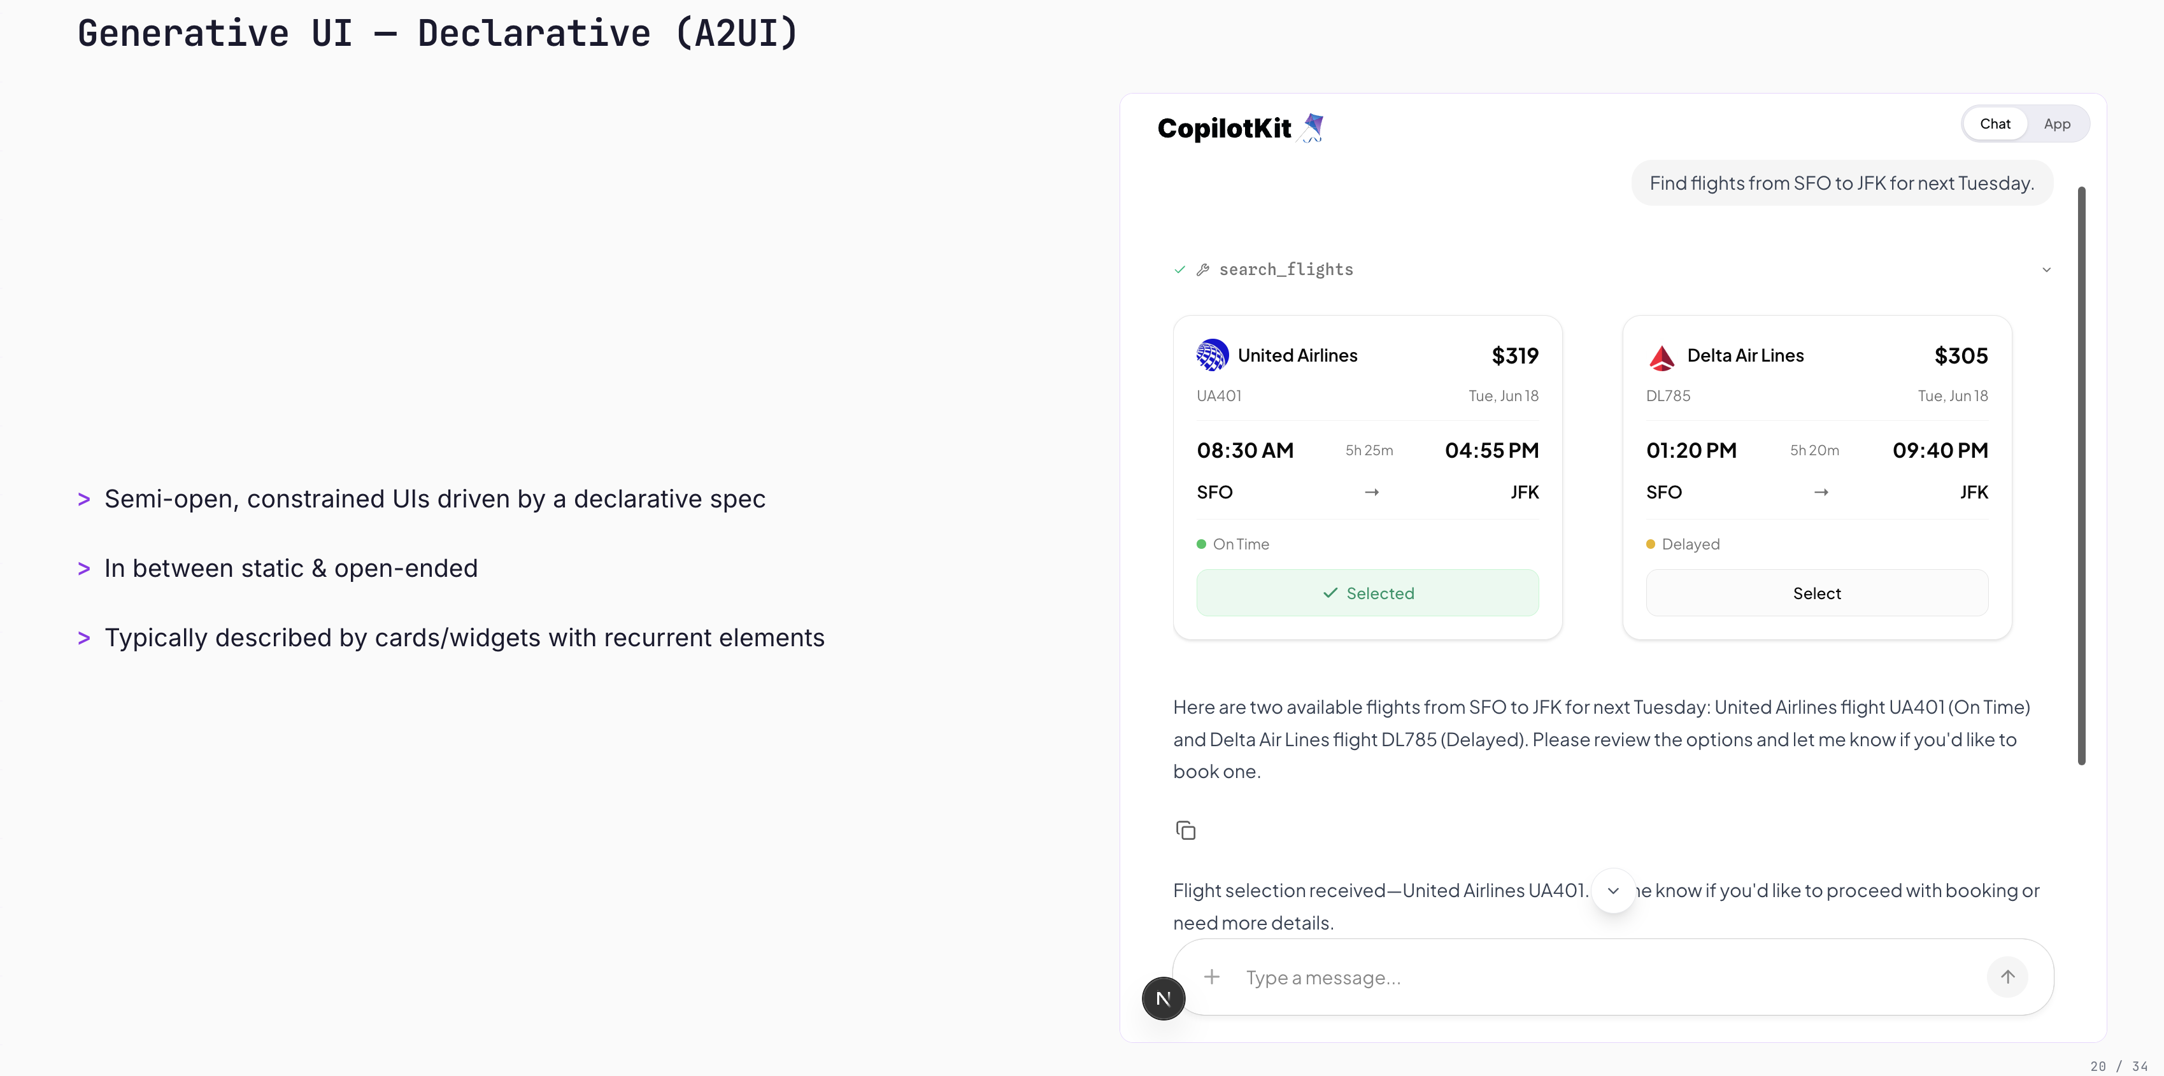Click the user message about SFO flights
2164x1076 pixels.
[1841, 183]
